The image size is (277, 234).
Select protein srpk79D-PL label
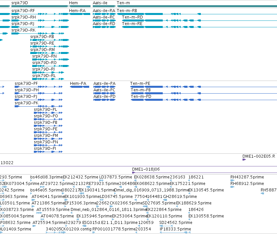[45, 110]
